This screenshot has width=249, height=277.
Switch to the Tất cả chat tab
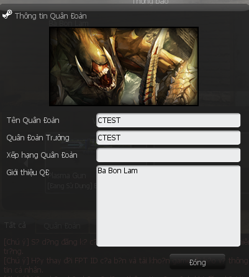[16, 225]
